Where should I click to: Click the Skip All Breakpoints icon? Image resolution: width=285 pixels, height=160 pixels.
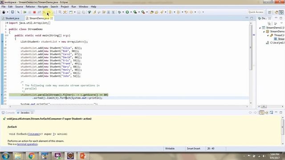coord(18,12)
